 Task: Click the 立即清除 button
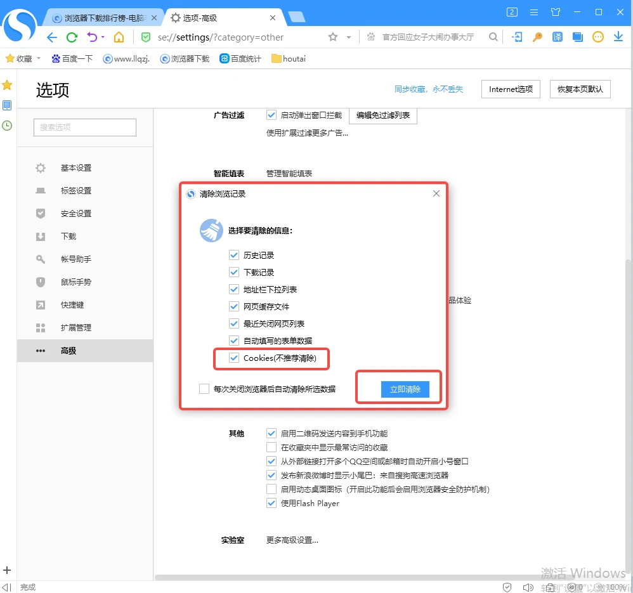[405, 389]
